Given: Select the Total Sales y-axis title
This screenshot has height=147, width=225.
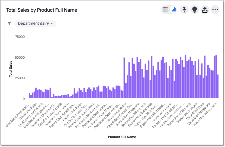Looking at the screenshot, I should click(x=11, y=69).
